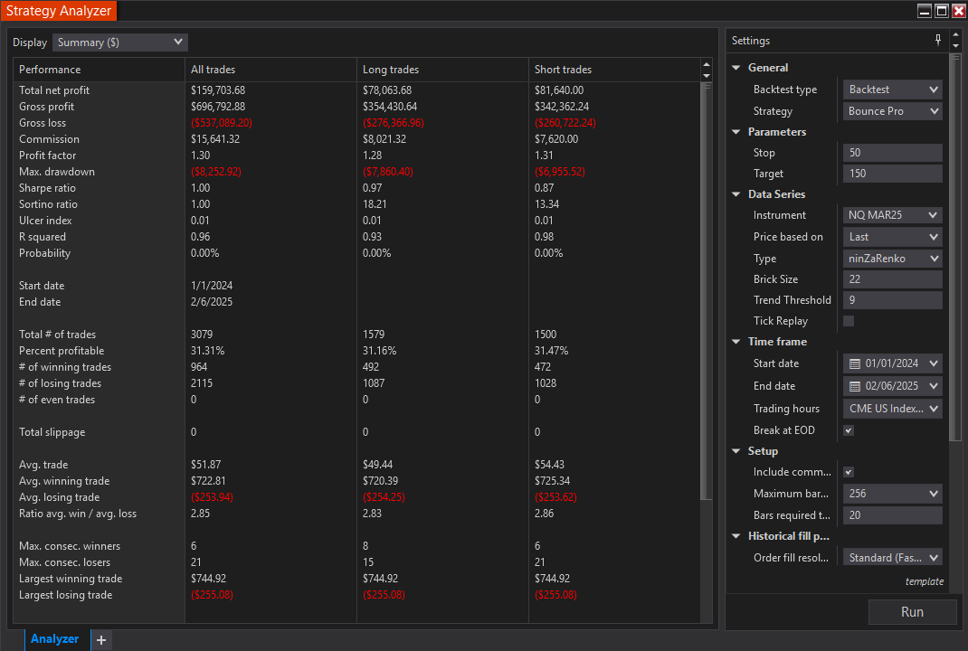The image size is (968, 651).
Task: Select the Analyzer tab
Action: (x=55, y=639)
